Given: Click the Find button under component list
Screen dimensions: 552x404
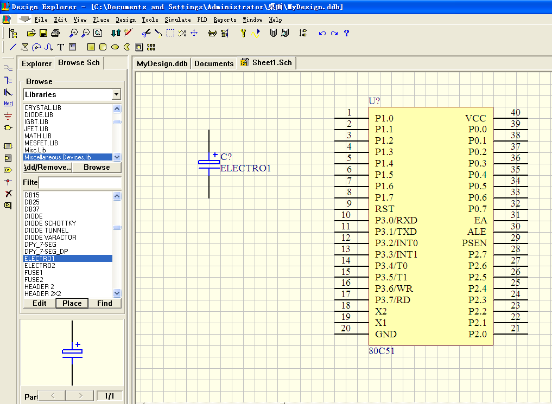Looking at the screenshot, I should 105,303.
